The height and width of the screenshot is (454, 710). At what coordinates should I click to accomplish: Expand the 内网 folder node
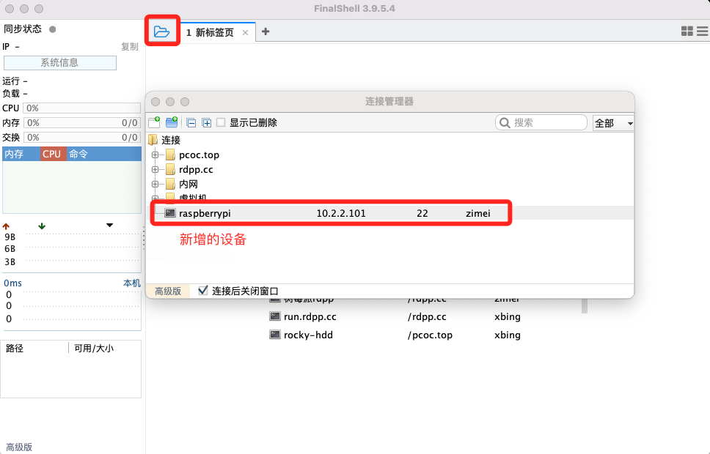coord(155,184)
